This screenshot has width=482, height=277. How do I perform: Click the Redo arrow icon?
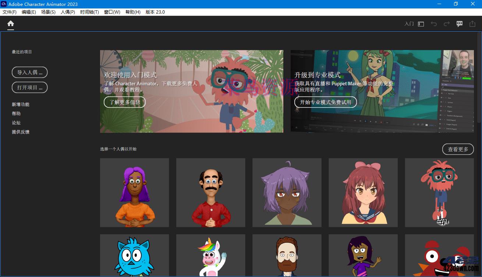tap(446, 24)
